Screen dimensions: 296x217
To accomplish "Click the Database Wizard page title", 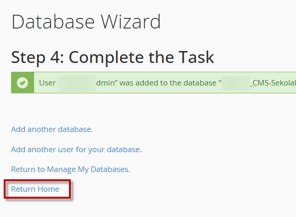I will tap(86, 22).
